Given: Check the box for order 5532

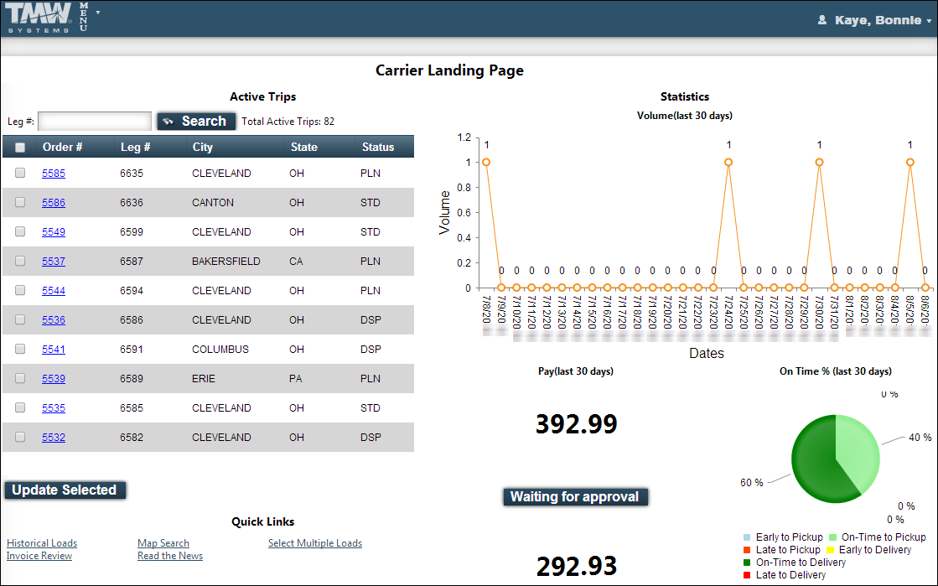Looking at the screenshot, I should (x=20, y=437).
